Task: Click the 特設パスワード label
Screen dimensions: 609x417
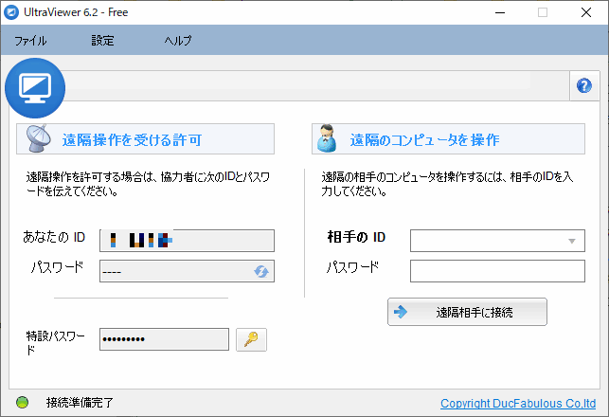Action: click(55, 343)
